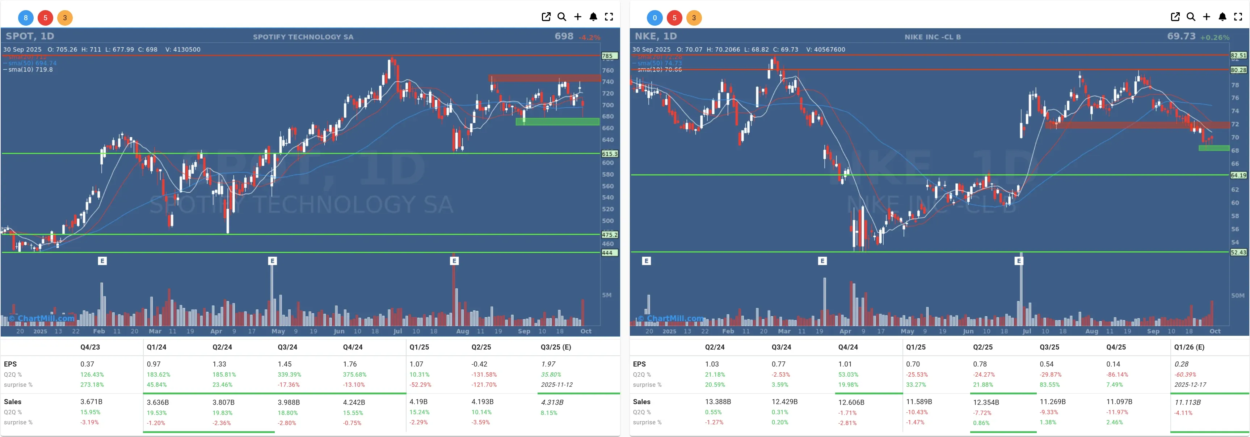Click SPOT August earnings E marker
The height and width of the screenshot is (437, 1250).
click(x=454, y=261)
